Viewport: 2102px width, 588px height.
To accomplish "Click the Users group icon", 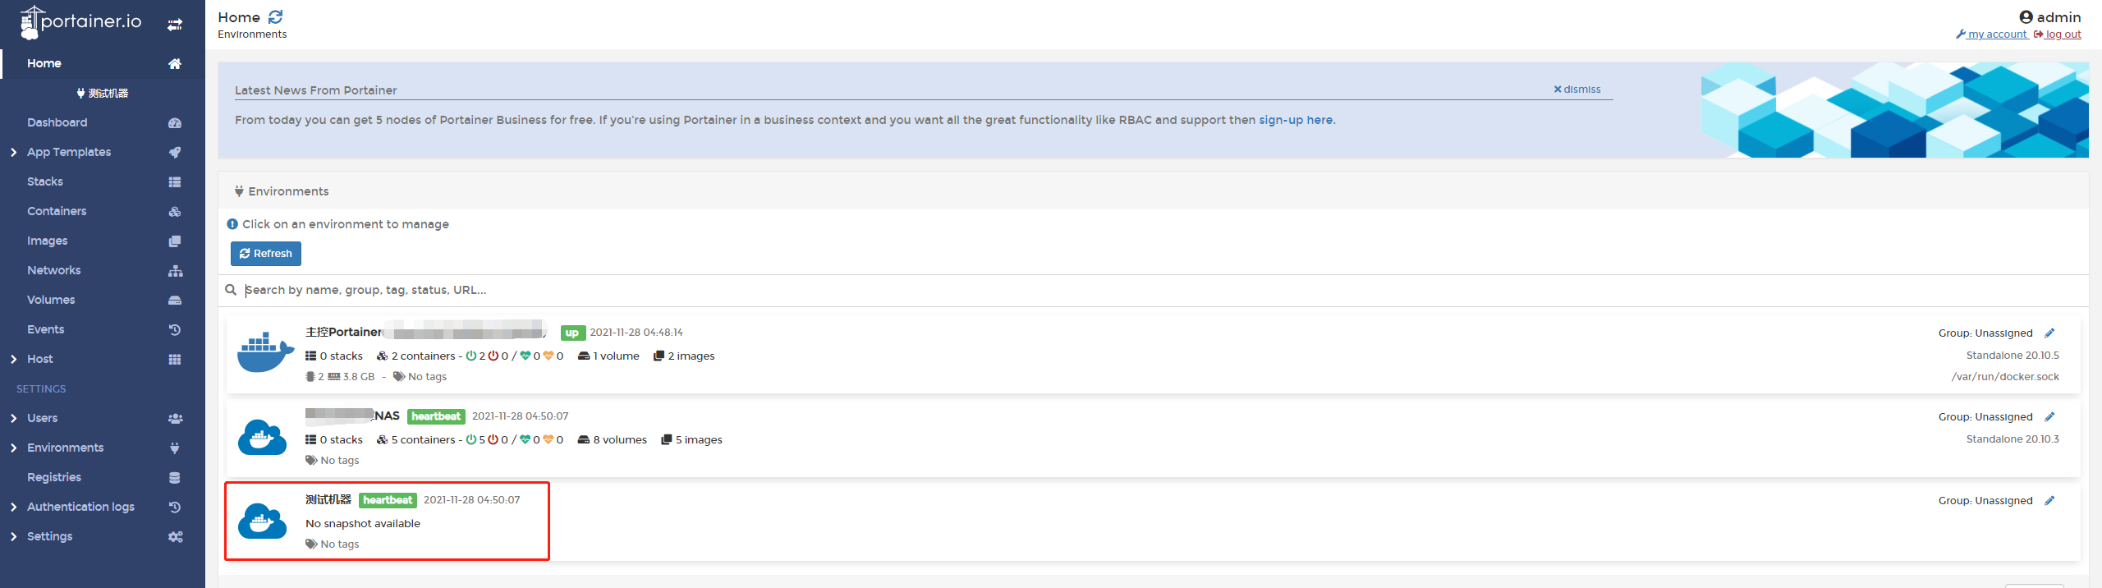I will point(175,418).
